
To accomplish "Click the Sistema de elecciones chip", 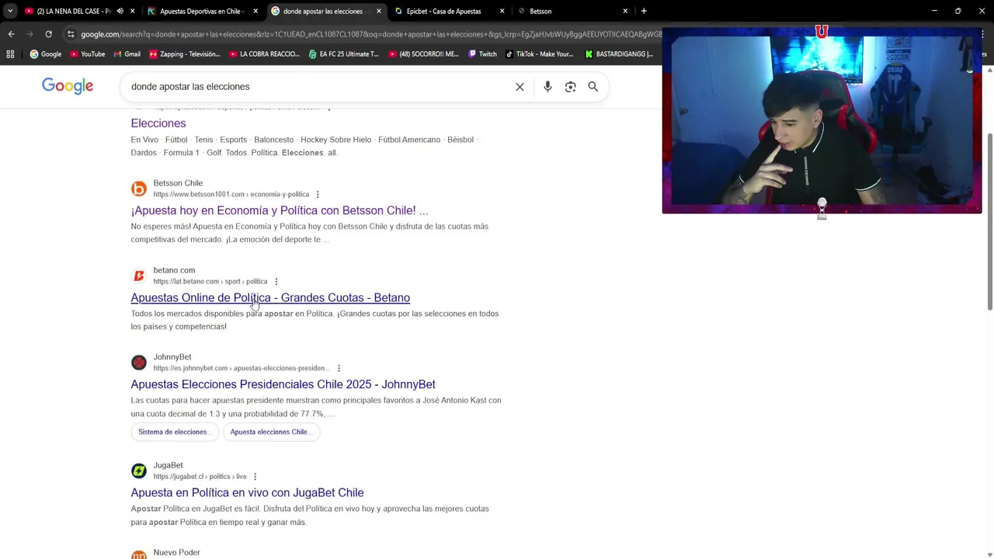I will tap(174, 432).
